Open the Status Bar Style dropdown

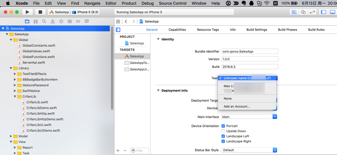click(249, 150)
